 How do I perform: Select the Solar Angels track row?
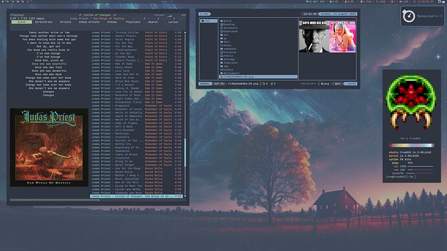(x=137, y=39)
